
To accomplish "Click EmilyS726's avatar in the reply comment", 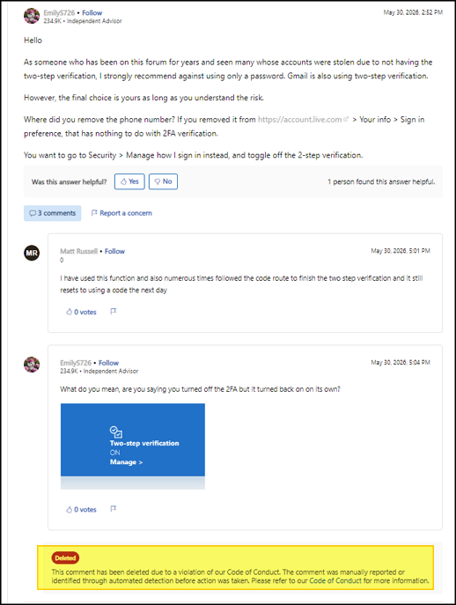I will (32, 365).
